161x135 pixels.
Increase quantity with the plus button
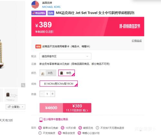coord(52,94)
